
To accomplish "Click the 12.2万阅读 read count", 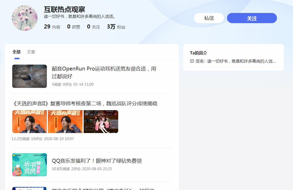I will [21, 139].
